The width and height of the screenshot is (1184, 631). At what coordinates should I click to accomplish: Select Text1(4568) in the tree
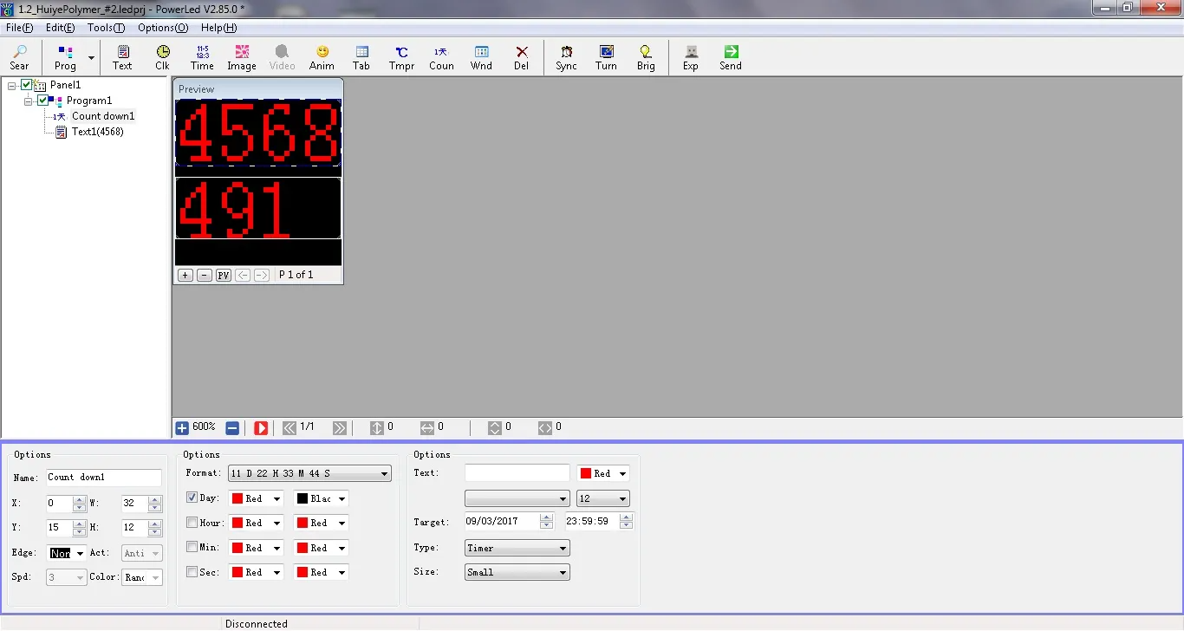pos(97,132)
